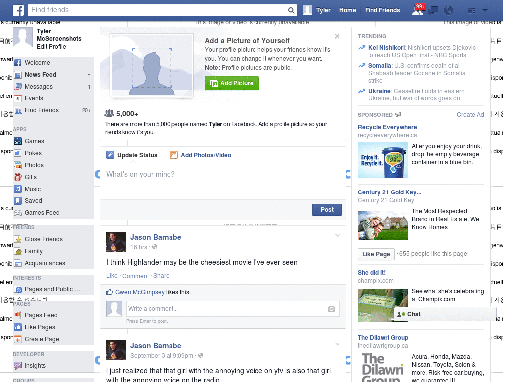The image size is (509, 382).
Task: Open the Music app icon
Action: (x=18, y=189)
